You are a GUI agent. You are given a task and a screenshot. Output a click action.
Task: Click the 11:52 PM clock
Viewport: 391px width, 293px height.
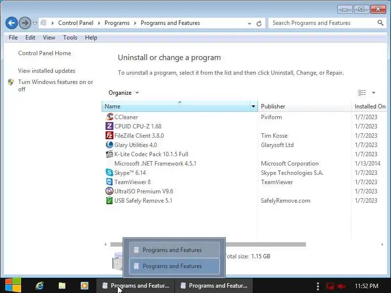pos(367,286)
